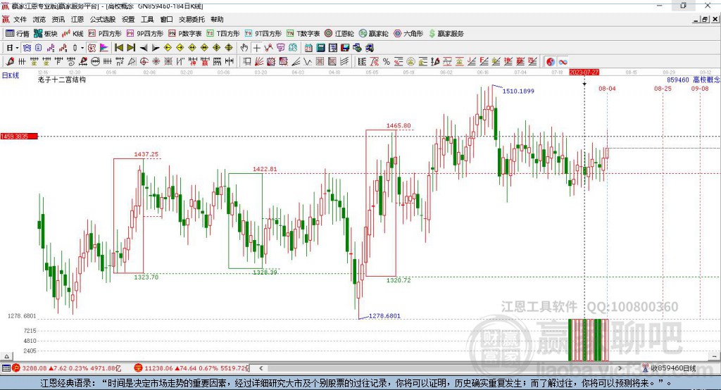The image size is (721, 390).
Task: Switch to the K线 chart view
Action: pos(73,34)
